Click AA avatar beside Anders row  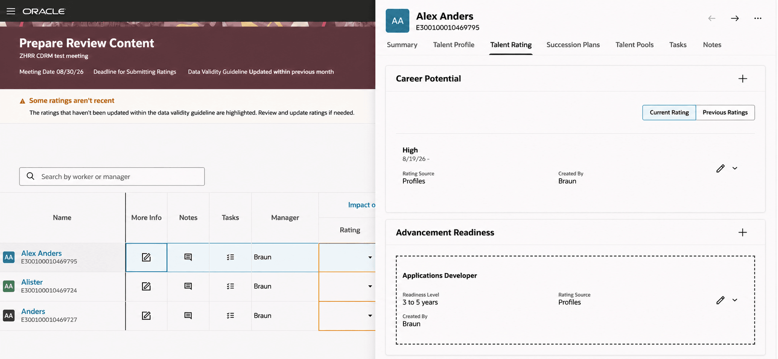(9, 315)
